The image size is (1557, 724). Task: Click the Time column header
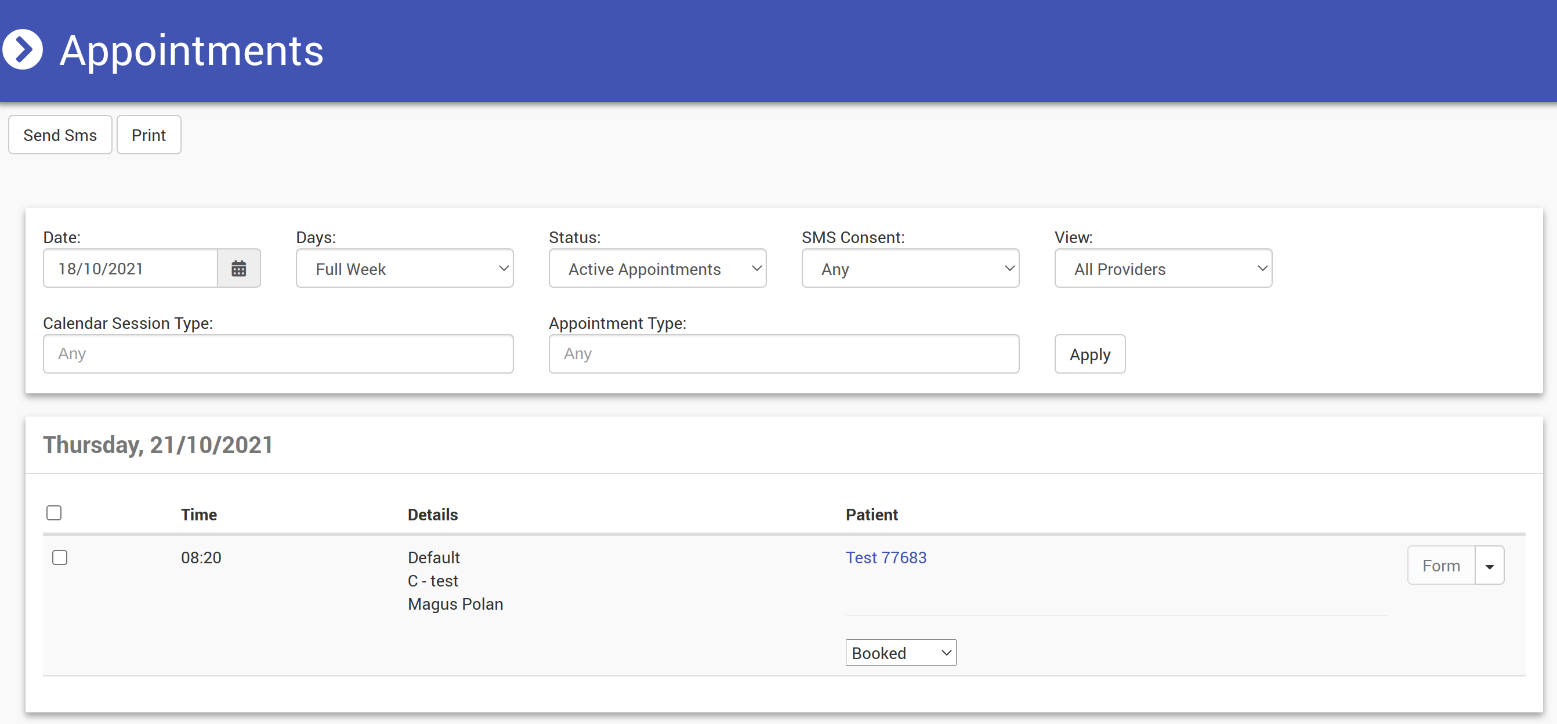pyautogui.click(x=199, y=515)
